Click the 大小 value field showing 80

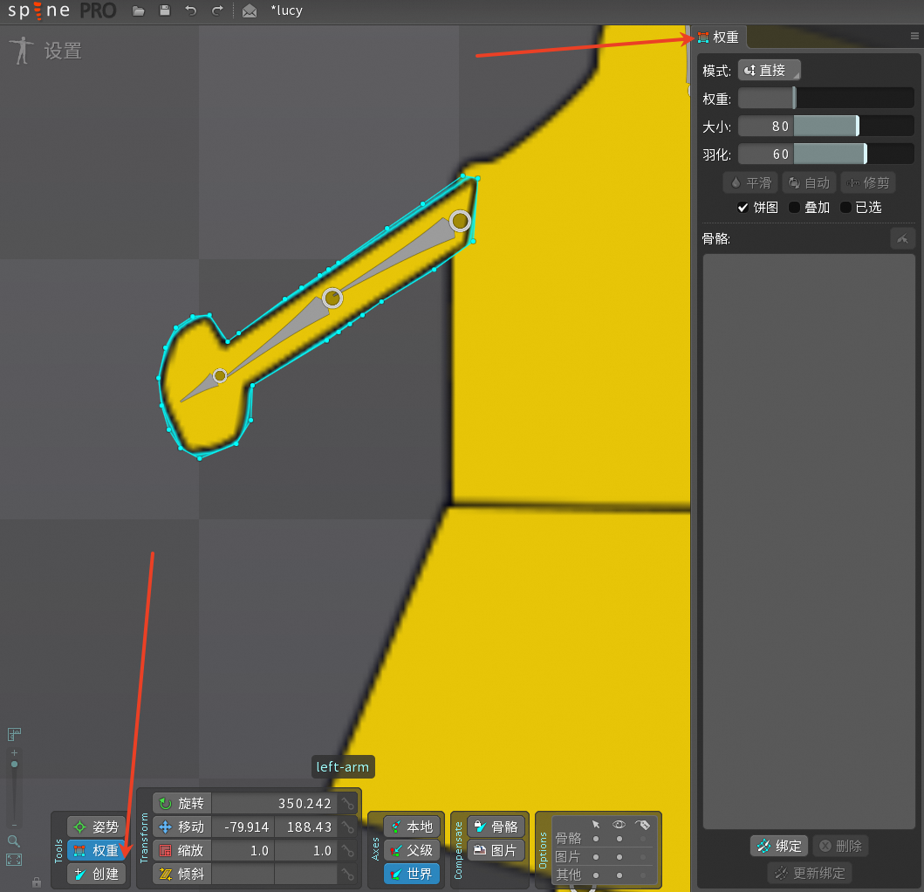766,127
